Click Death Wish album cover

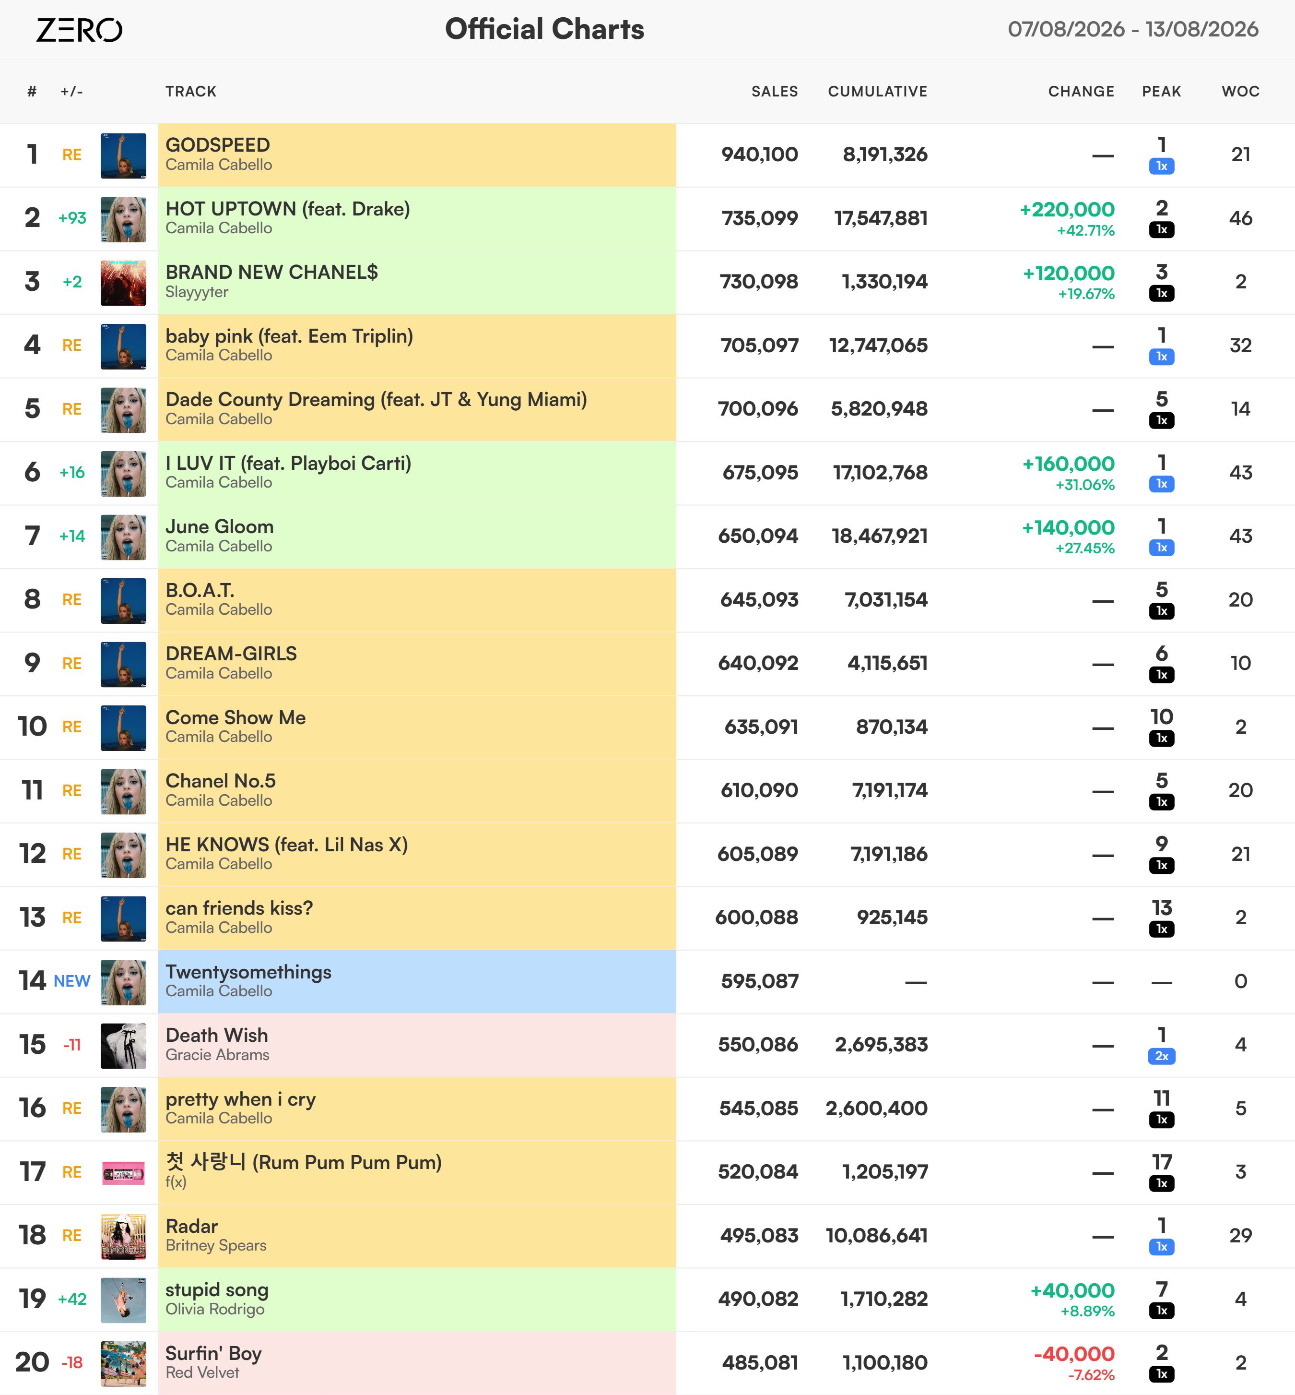pyautogui.click(x=123, y=1046)
